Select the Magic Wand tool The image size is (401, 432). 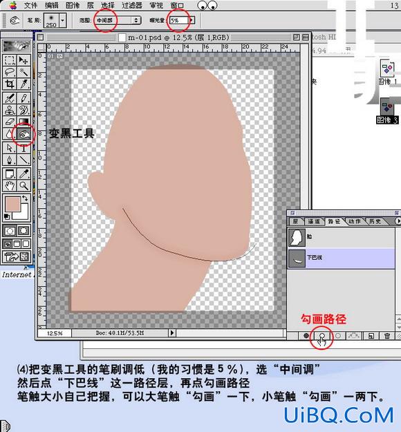pyautogui.click(x=24, y=72)
